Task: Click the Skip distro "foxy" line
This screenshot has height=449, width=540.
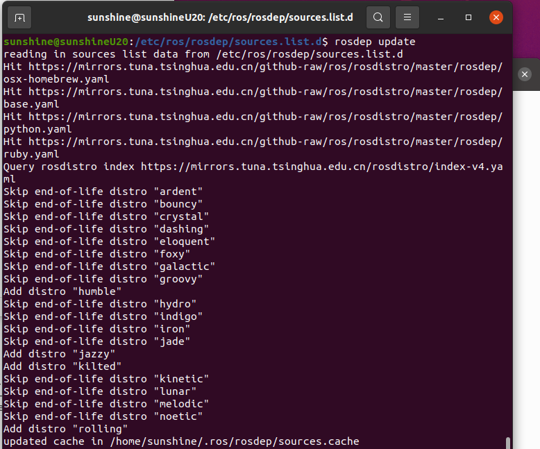Action: pyautogui.click(x=96, y=254)
